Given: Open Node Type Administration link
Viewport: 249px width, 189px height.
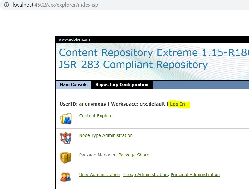Looking at the screenshot, I should point(106,135).
